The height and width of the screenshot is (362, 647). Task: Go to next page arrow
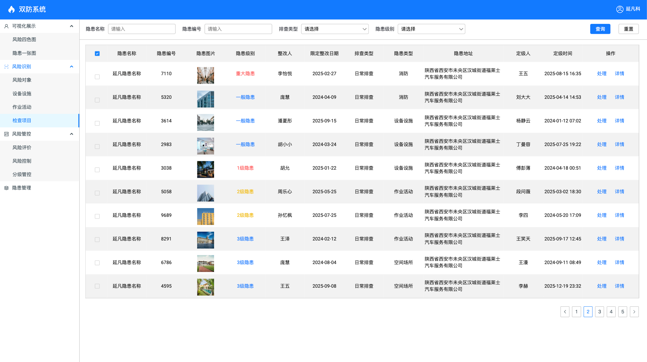(x=634, y=312)
